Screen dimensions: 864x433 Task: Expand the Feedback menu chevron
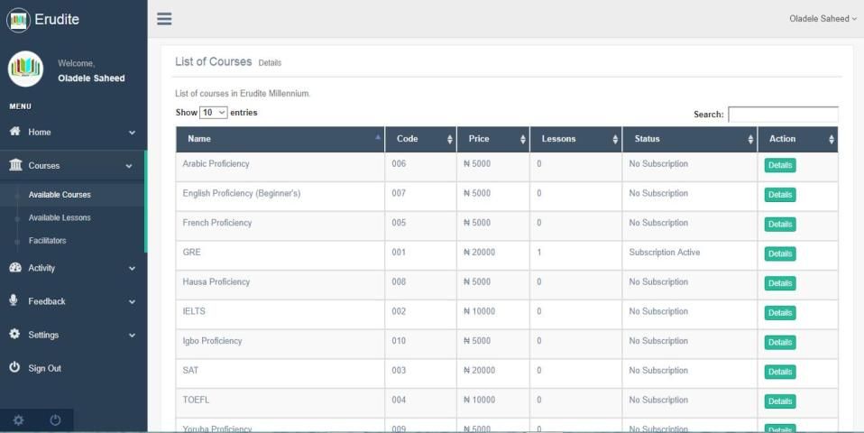pyautogui.click(x=132, y=301)
